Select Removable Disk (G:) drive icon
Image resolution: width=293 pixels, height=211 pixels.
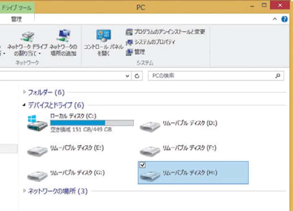pyautogui.click(x=37, y=174)
